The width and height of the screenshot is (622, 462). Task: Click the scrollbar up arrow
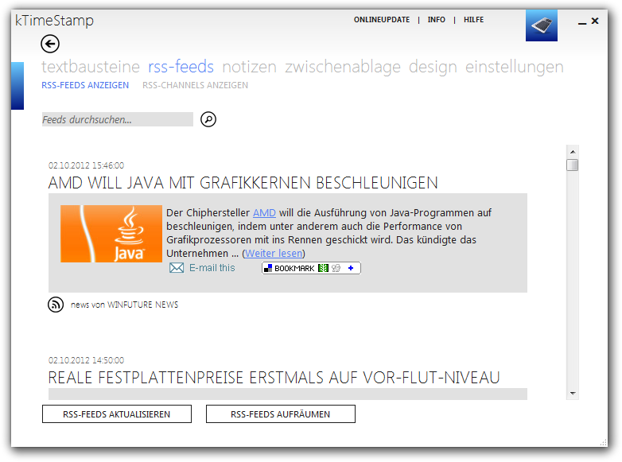pos(573,152)
